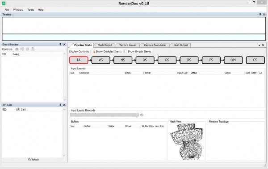Click the arrow icon beside Input Layout Bytecode

(142, 115)
